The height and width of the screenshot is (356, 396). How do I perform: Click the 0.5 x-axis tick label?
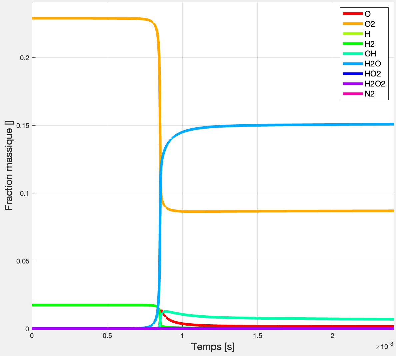pyautogui.click(x=107, y=336)
